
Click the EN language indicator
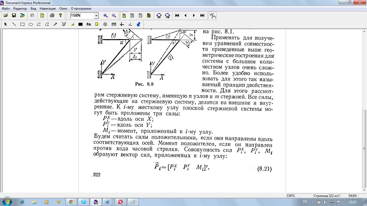tap(305, 201)
